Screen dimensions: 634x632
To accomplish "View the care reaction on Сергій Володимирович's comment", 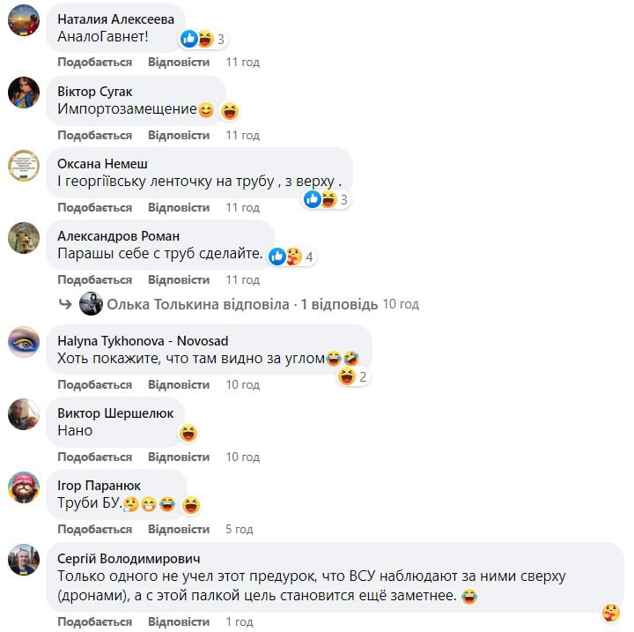I will click(610, 612).
